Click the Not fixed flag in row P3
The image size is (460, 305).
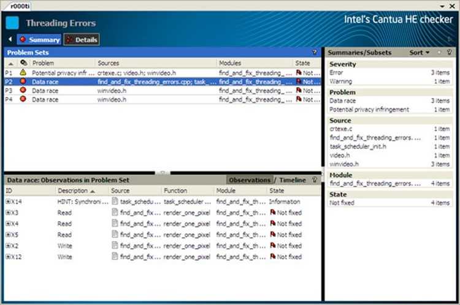tap(299, 90)
